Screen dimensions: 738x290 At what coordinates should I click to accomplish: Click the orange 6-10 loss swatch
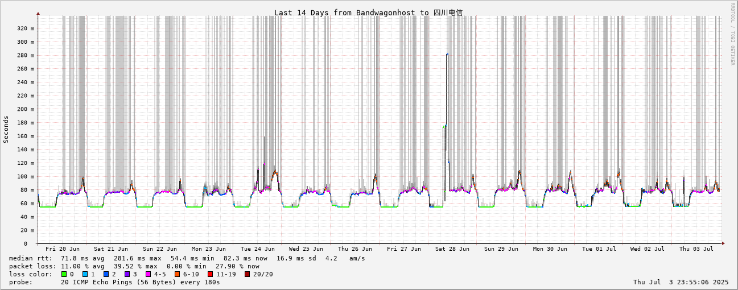tap(177, 274)
